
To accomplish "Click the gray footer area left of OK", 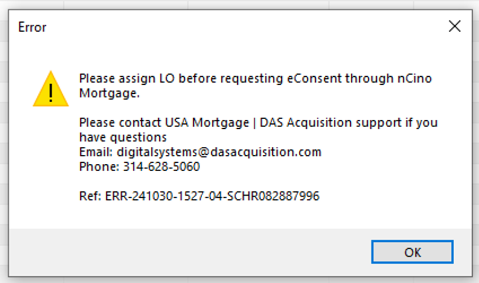I will [189, 252].
